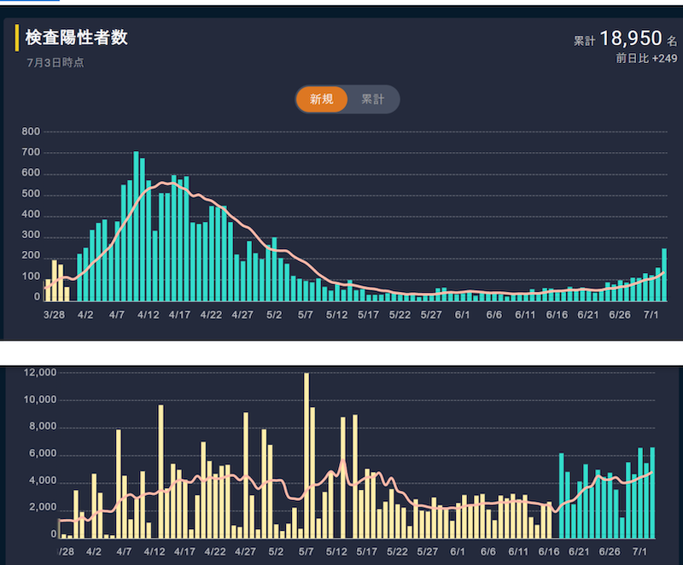Screen dimensions: 683x565
Task: Click the 12,000 y-axis label on the lower chart
Action: 39,373
